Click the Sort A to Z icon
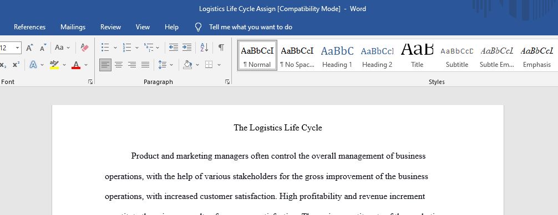558x215 pixels. click(204, 47)
